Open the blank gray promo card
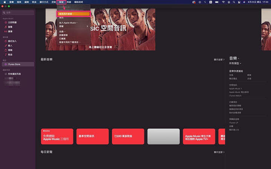The image size is (271, 169). coord(163,136)
